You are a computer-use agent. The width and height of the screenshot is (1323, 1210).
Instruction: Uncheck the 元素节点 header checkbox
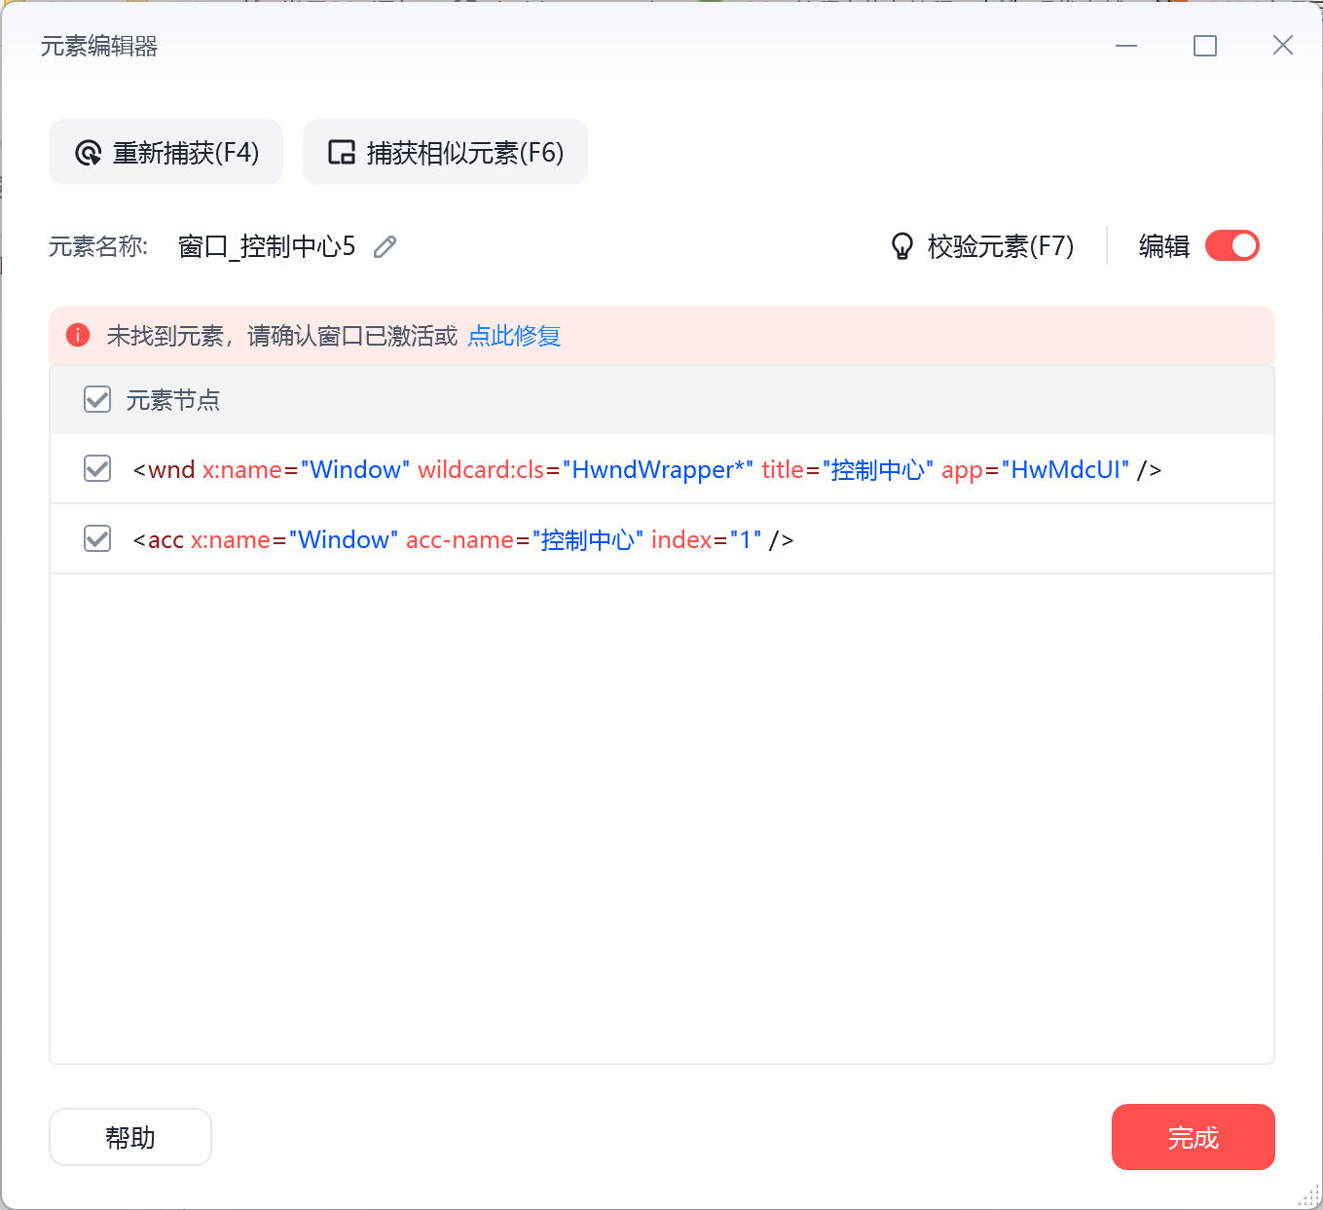coord(97,399)
